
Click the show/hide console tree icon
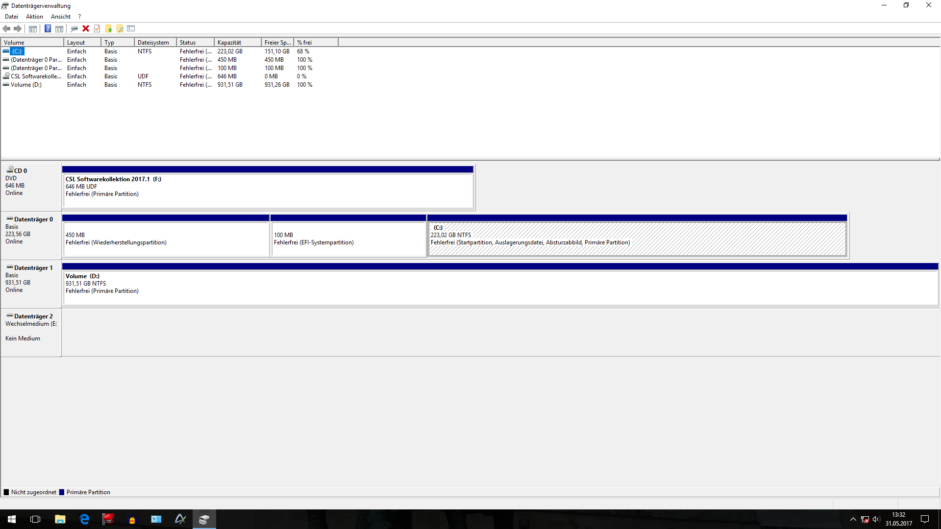point(33,28)
